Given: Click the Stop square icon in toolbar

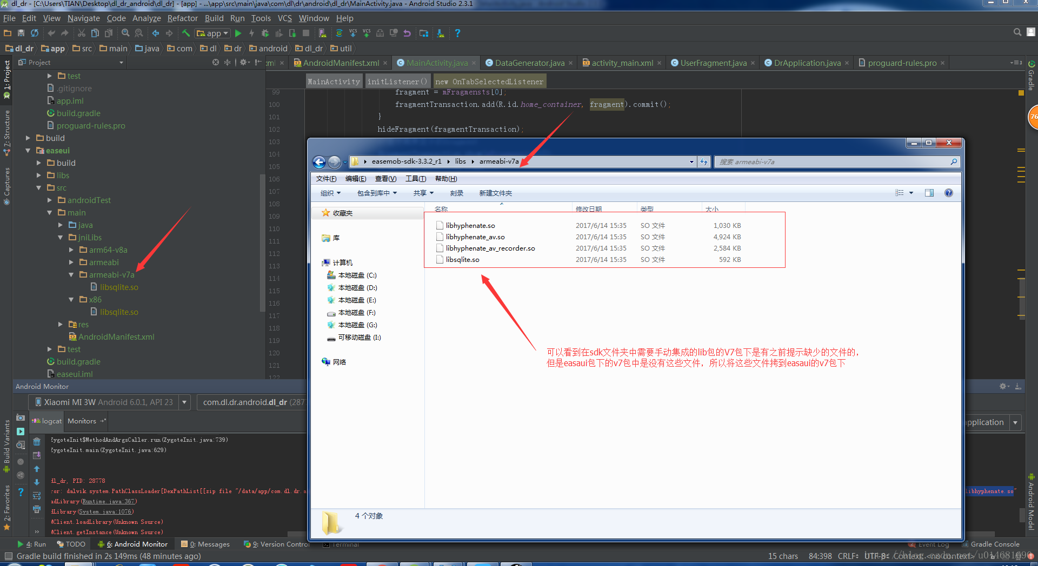Looking at the screenshot, I should [x=306, y=33].
